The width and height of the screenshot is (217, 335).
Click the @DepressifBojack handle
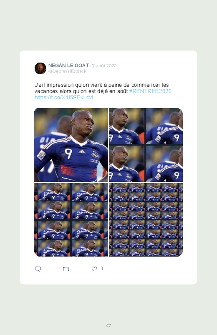pos(67,71)
